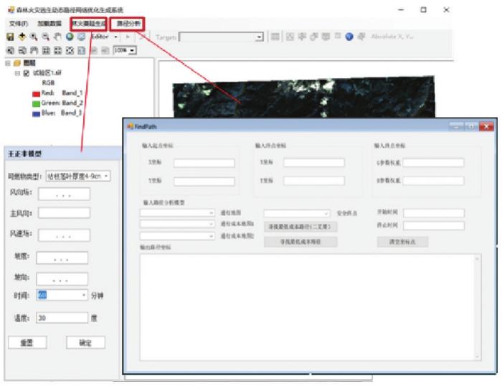The width and height of the screenshot is (502, 386).
Task: Click the full extent globe icon
Action: [70, 37]
